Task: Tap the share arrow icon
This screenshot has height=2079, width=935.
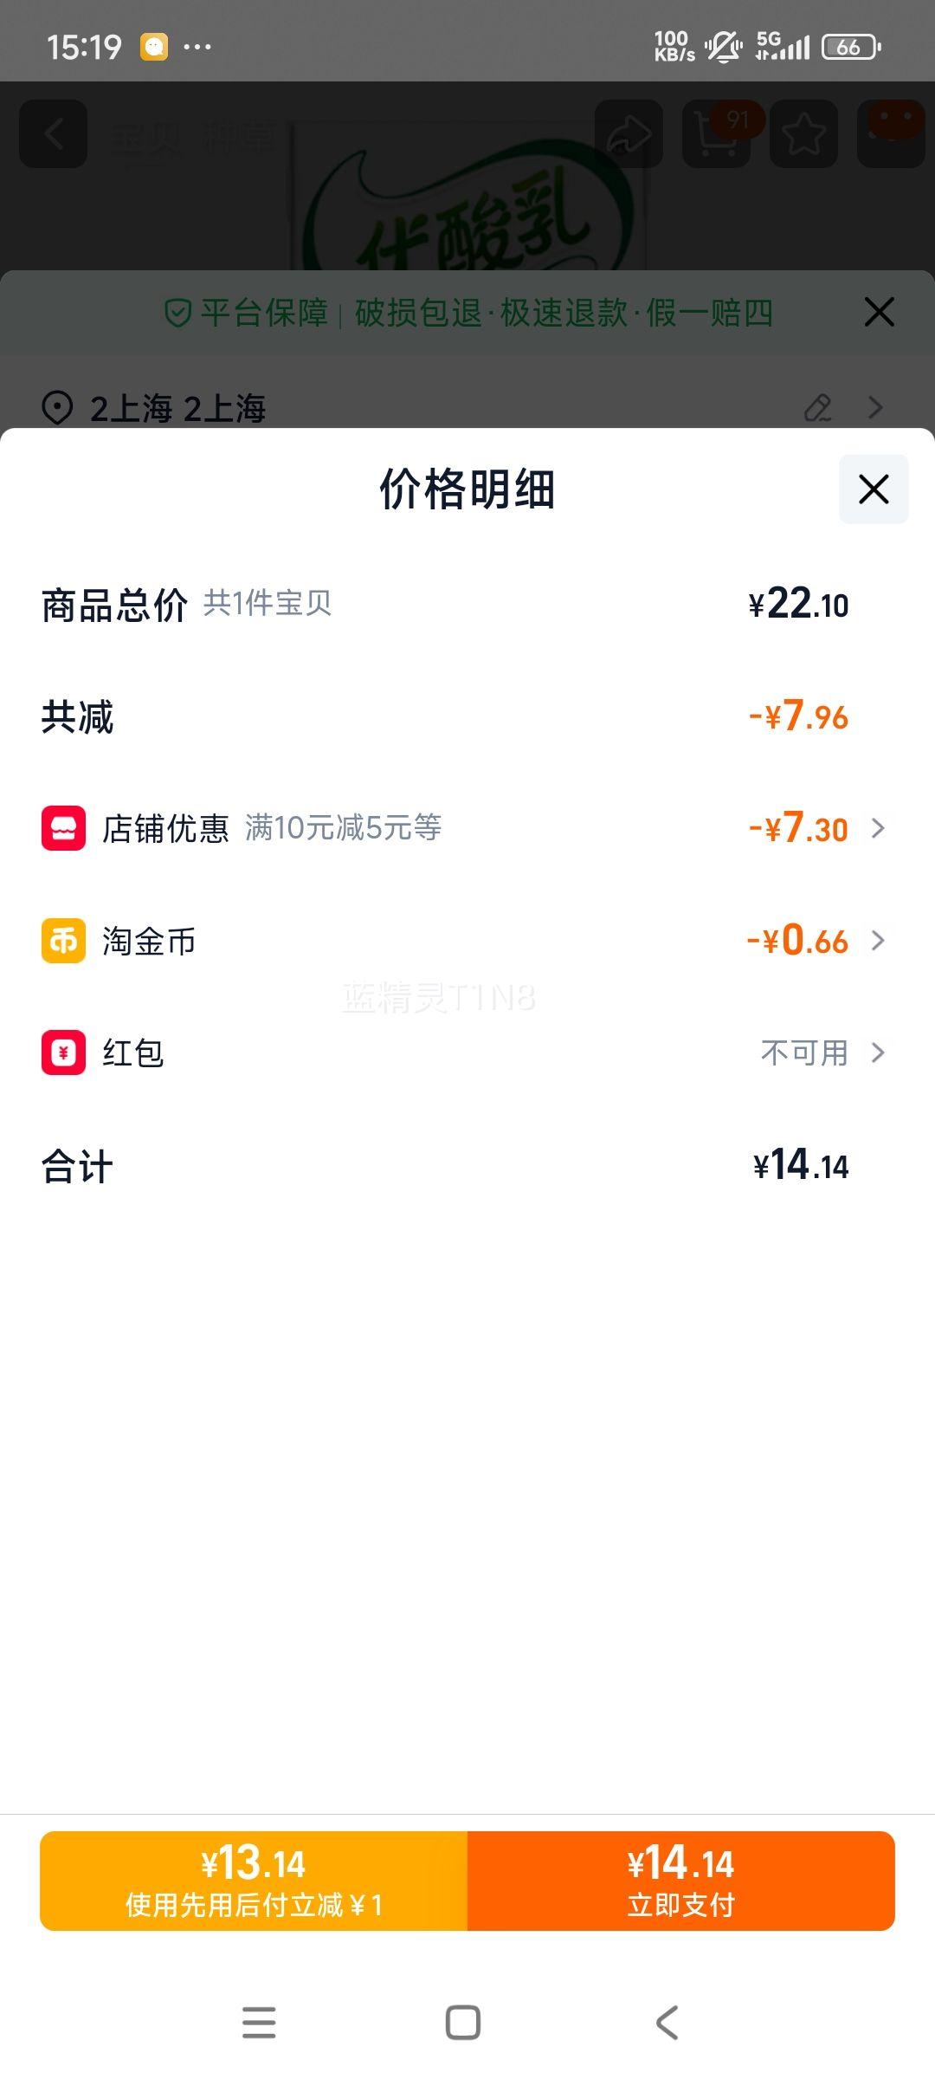Action: click(629, 134)
